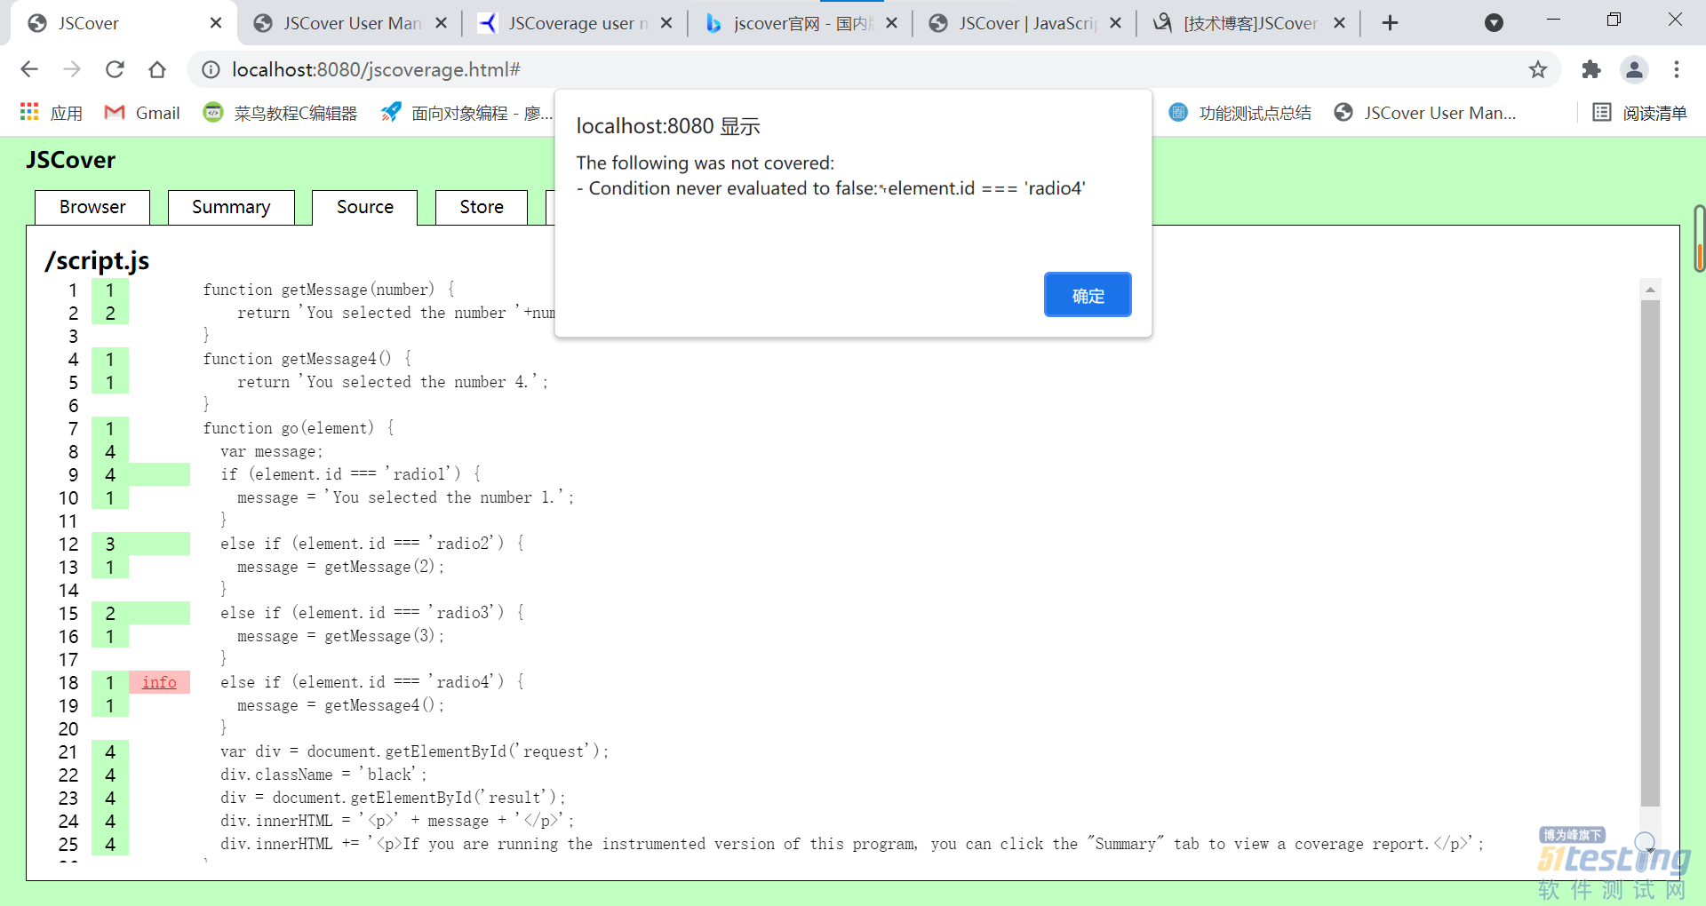
Task: Click 'function go(element)' code line
Action: 298,428
